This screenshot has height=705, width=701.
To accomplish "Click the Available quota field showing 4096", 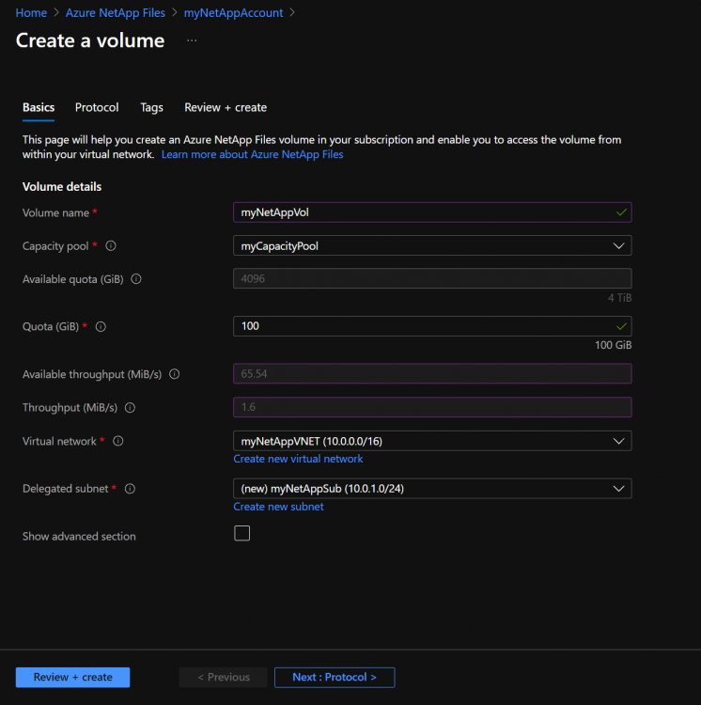I will coord(432,279).
